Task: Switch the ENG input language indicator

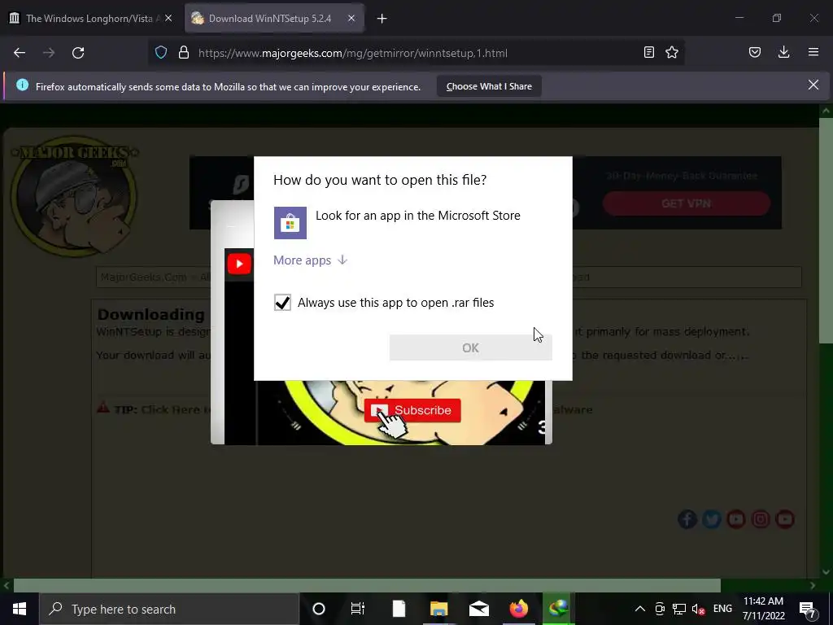Action: click(x=722, y=609)
